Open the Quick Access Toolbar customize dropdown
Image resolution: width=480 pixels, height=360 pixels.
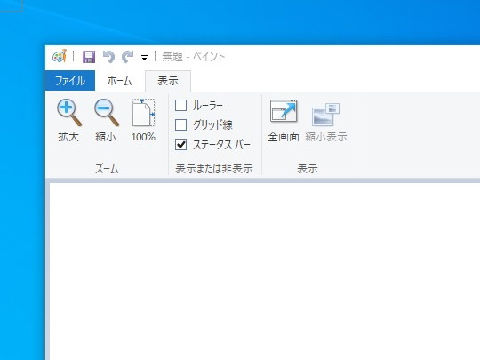144,57
